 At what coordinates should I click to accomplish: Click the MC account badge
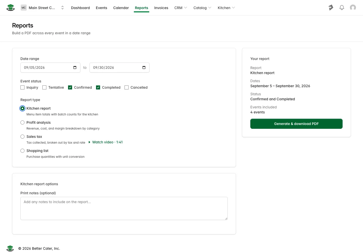click(24, 8)
